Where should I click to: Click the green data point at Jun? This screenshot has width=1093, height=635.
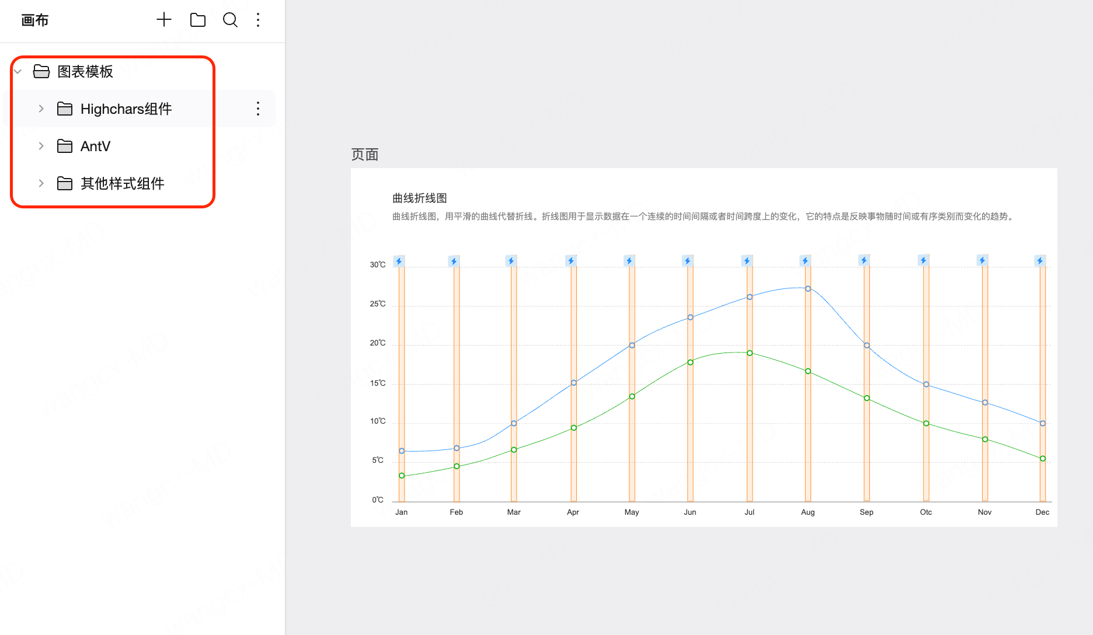pyautogui.click(x=690, y=362)
